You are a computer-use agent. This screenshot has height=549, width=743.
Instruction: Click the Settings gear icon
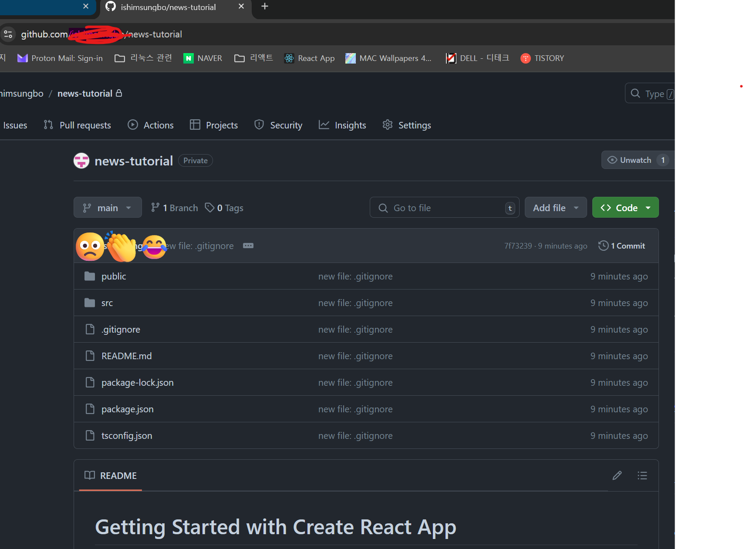click(x=388, y=125)
